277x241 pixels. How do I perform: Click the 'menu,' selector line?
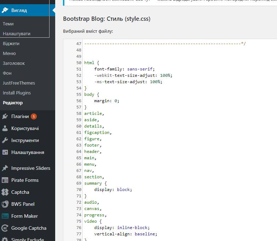(90, 164)
